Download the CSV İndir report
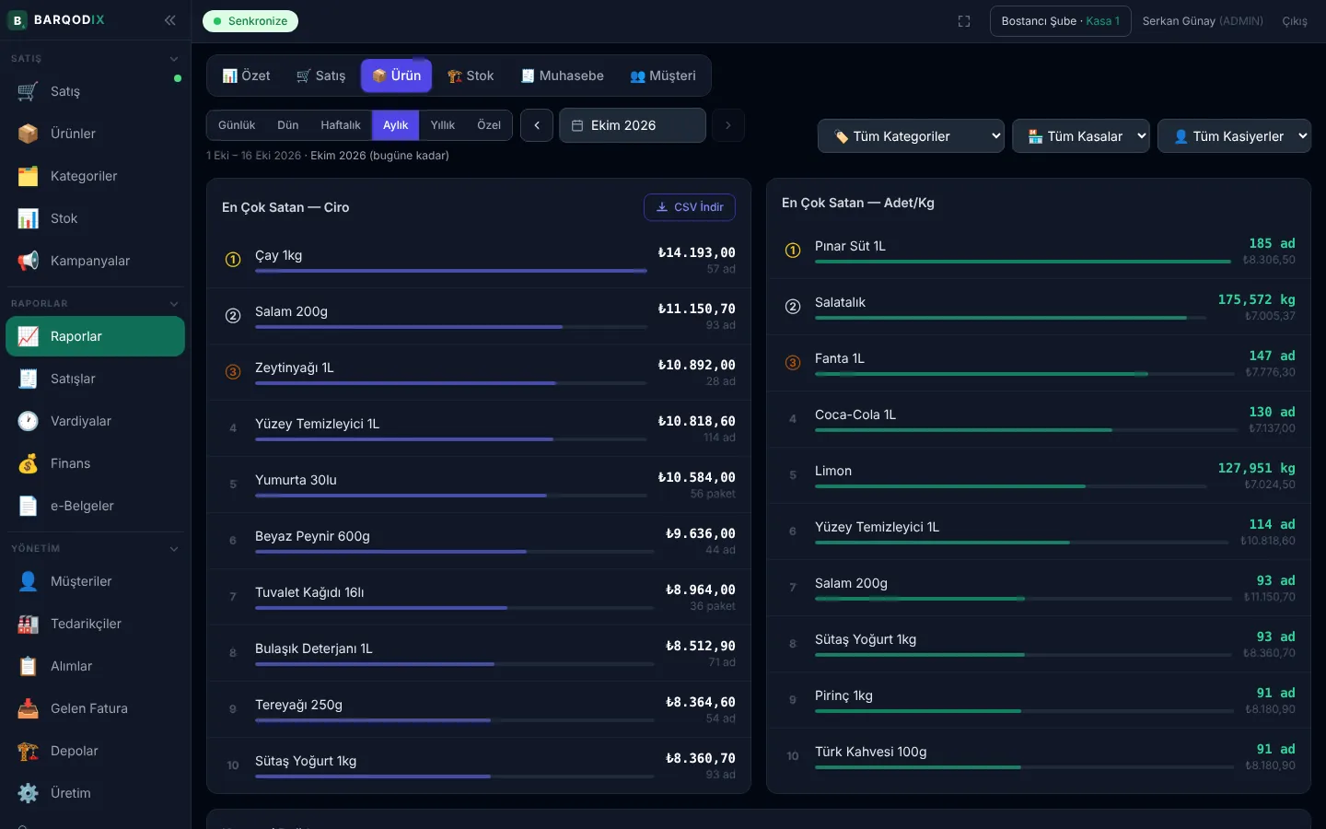Image resolution: width=1326 pixels, height=829 pixels. 690,207
